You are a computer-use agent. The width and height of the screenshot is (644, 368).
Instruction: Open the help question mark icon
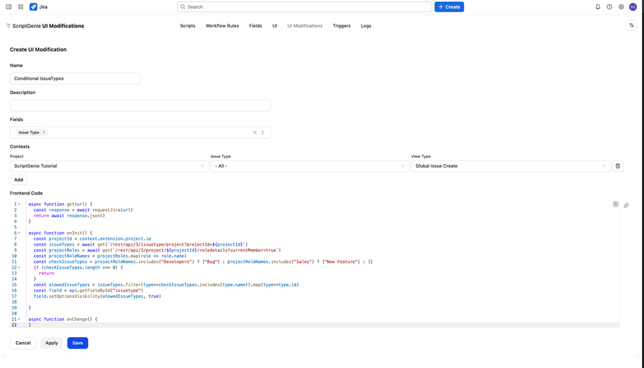tap(609, 7)
